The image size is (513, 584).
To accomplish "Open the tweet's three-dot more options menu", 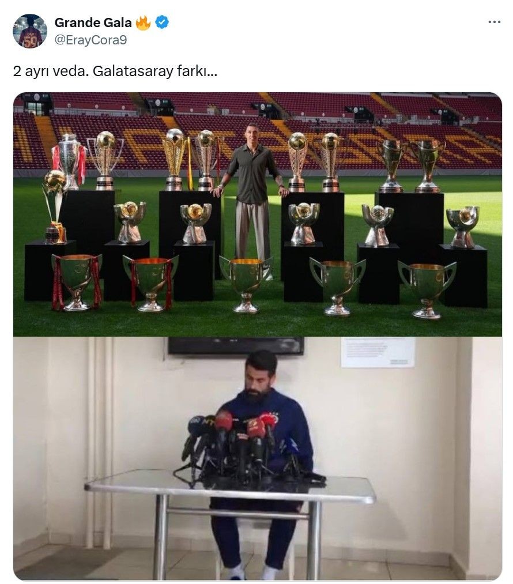I will [x=494, y=22].
